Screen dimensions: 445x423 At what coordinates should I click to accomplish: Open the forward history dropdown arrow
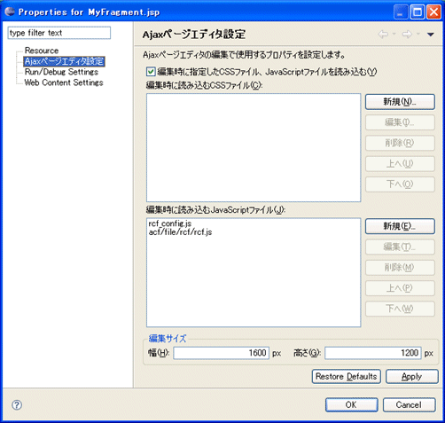click(418, 35)
